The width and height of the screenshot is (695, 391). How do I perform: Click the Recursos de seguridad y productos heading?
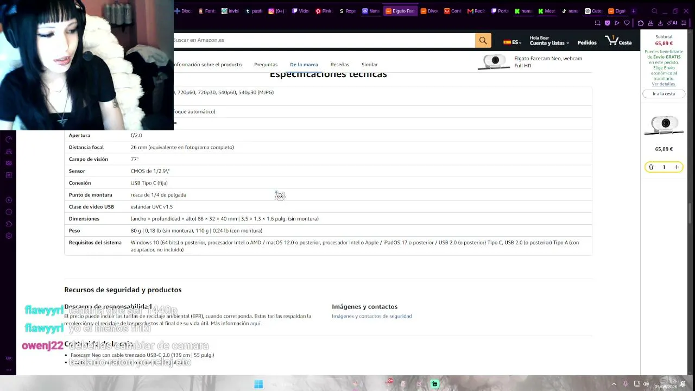(123, 290)
